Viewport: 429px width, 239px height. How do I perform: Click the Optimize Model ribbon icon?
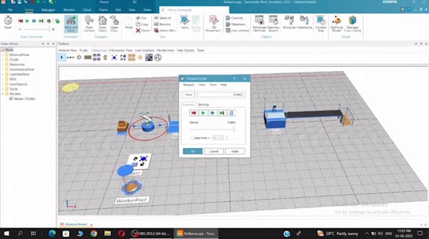(x=336, y=23)
